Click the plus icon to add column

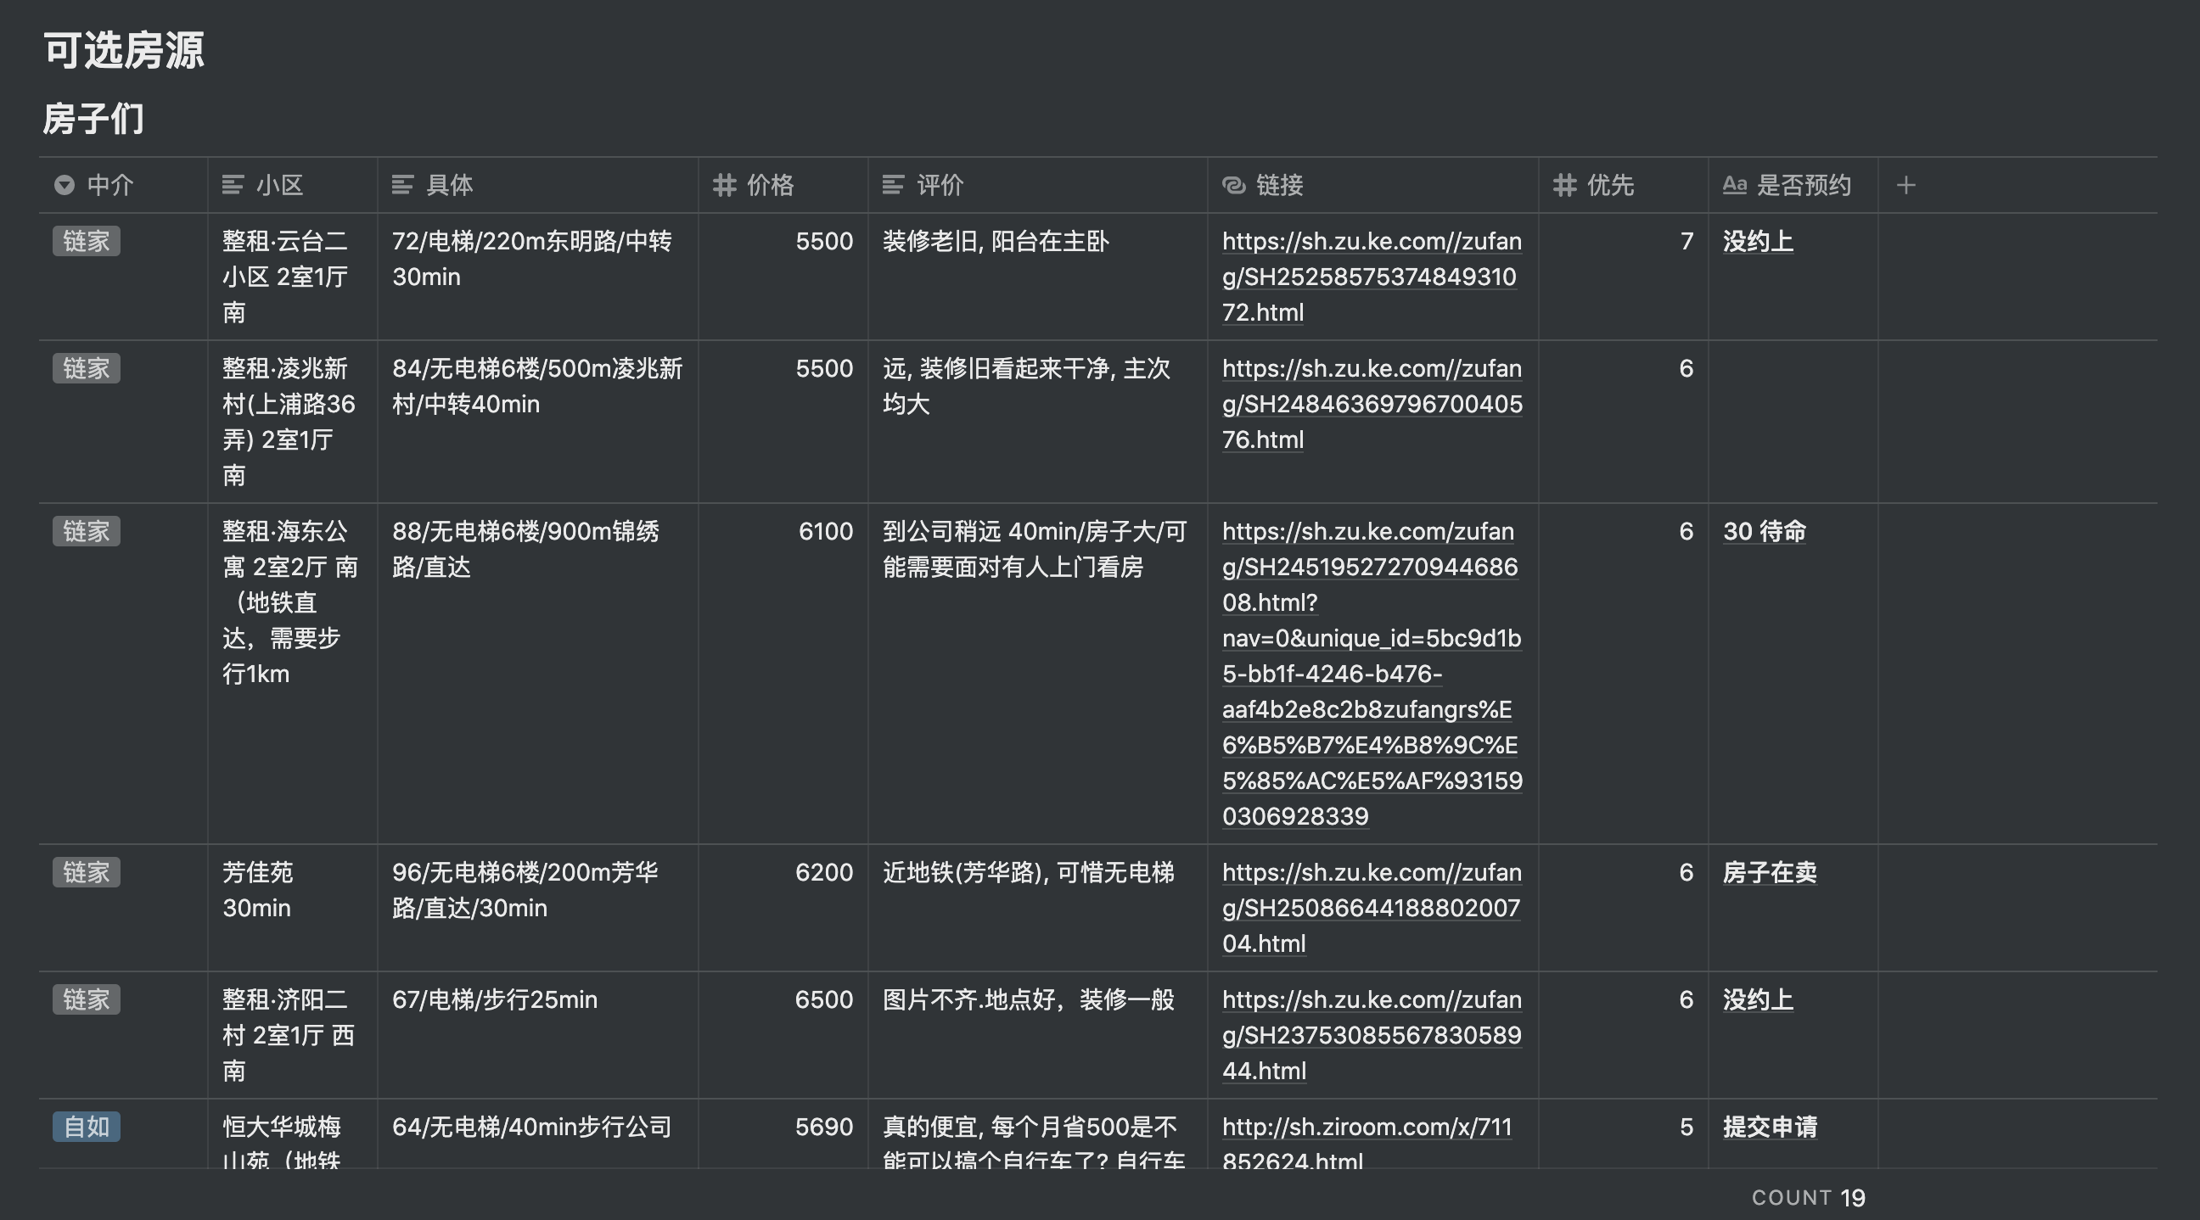tap(1905, 185)
